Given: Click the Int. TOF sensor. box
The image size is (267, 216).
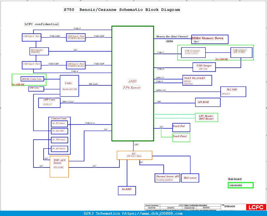Looking at the screenshot, I should pyautogui.click(x=60, y=140).
